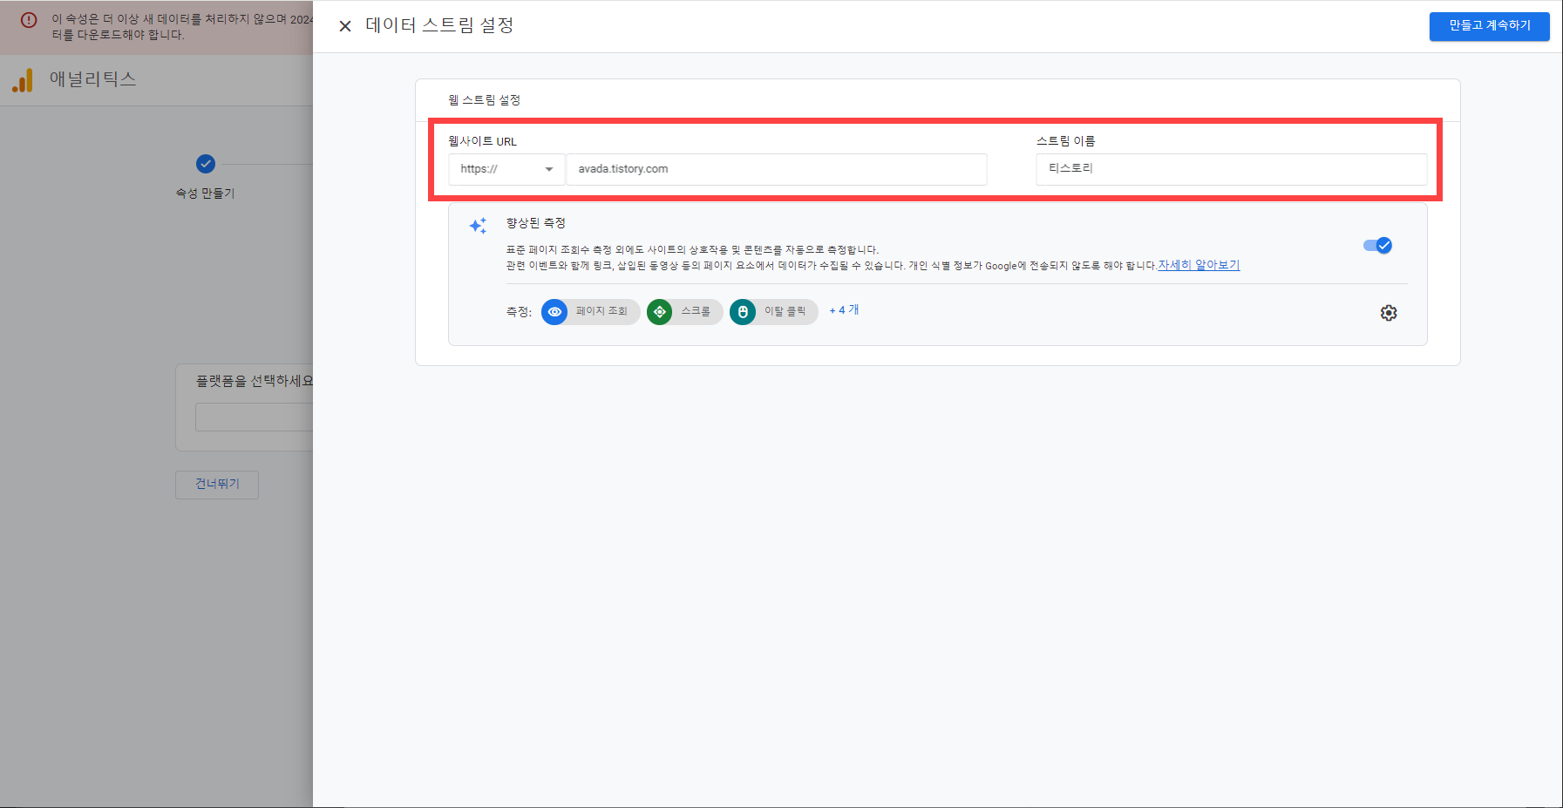Click the stream name field 티스토리
This screenshot has width=1563, height=808.
(x=1231, y=169)
